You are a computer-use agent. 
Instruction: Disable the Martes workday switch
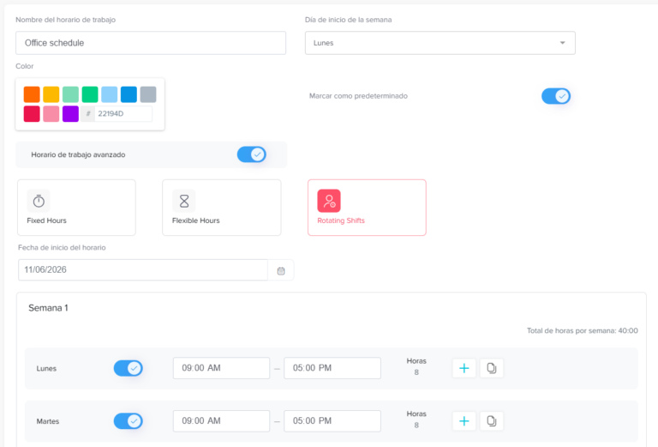point(128,421)
